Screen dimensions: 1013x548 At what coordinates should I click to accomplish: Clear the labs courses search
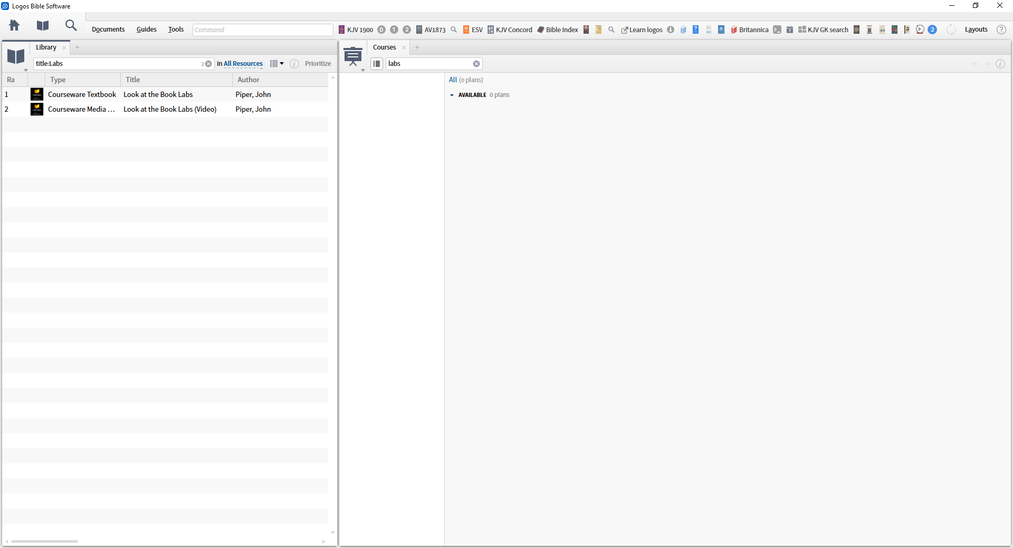pos(476,64)
